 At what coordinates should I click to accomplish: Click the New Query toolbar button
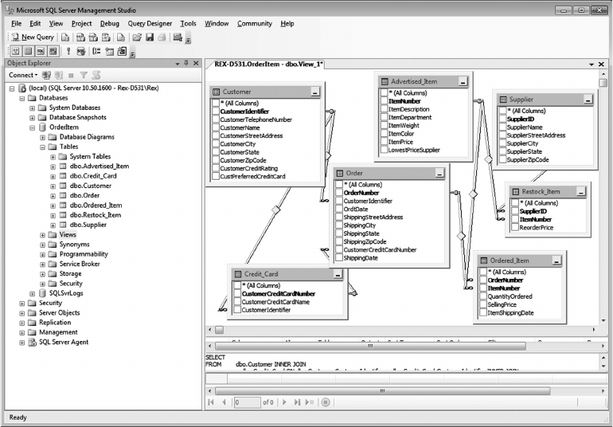(x=33, y=37)
